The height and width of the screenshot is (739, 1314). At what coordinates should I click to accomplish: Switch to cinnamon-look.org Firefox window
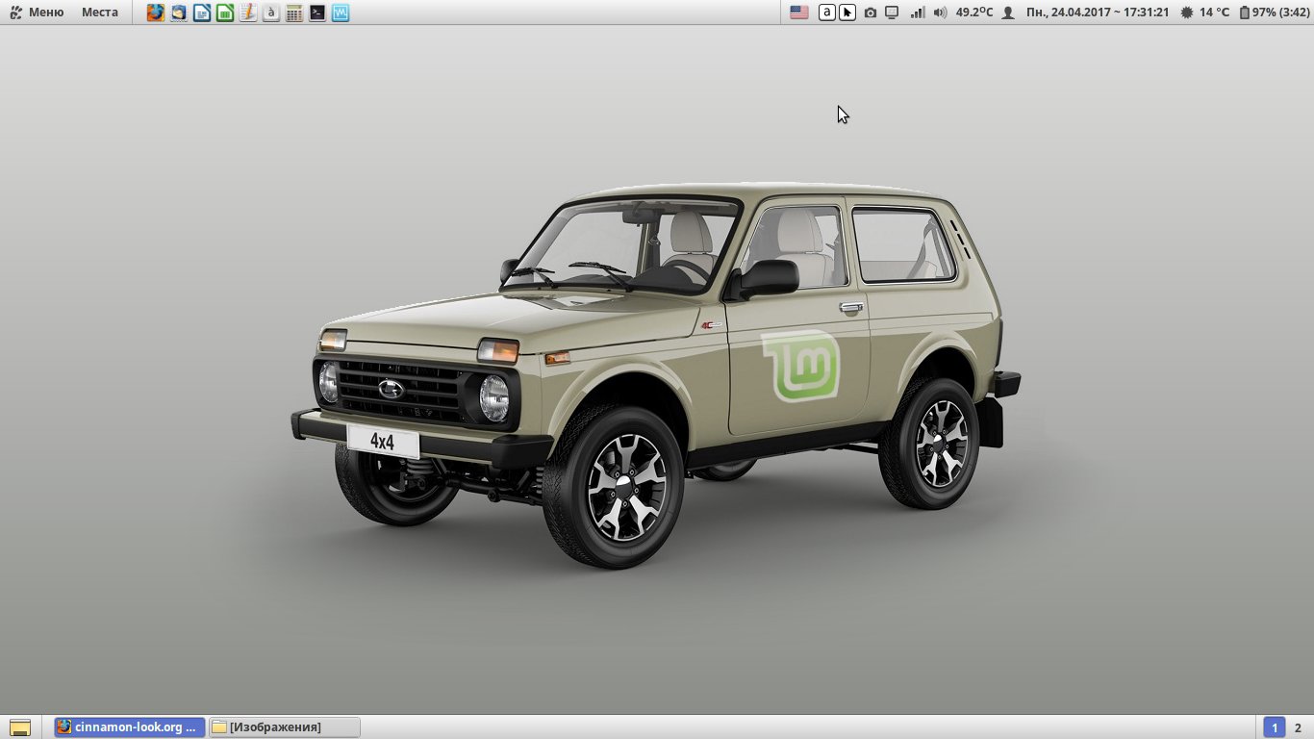pos(130,726)
